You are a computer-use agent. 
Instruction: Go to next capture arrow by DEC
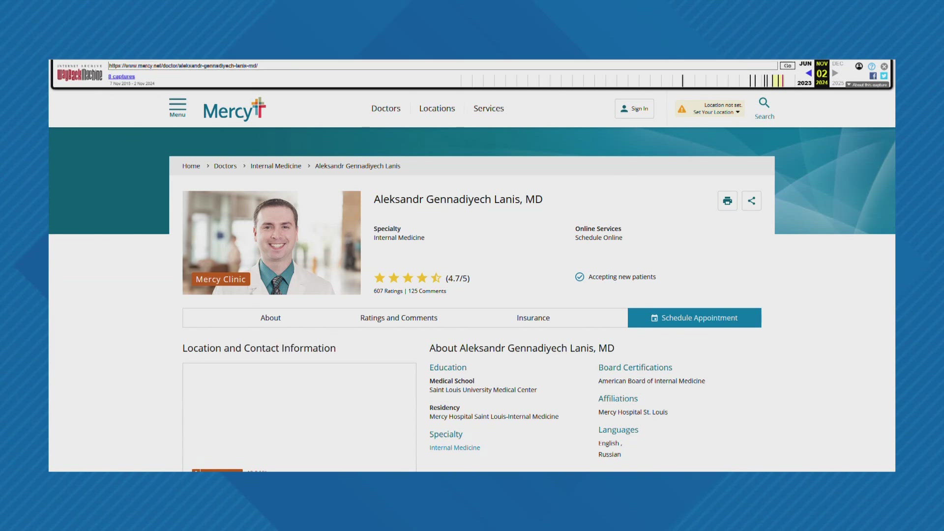[x=835, y=73]
